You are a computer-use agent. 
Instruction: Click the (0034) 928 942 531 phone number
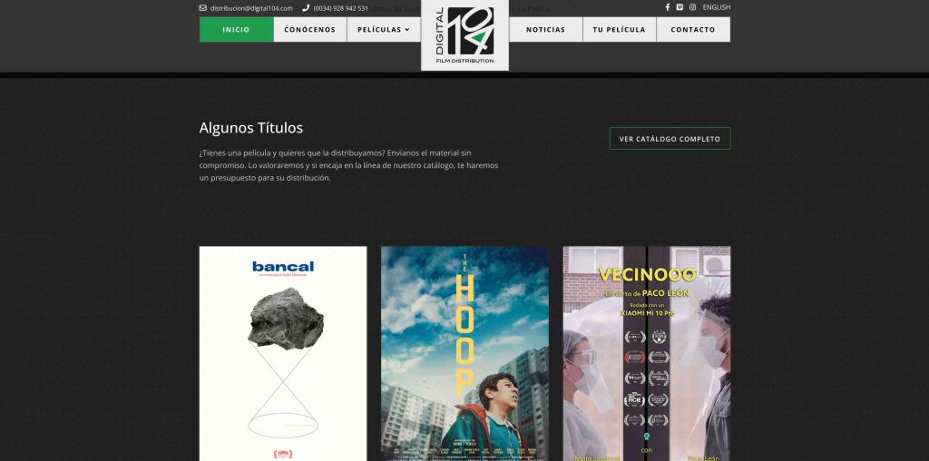(341, 8)
